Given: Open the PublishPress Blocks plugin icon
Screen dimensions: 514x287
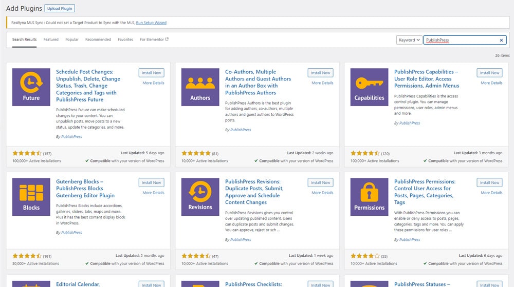Looking at the screenshot, I should (x=31, y=197).
